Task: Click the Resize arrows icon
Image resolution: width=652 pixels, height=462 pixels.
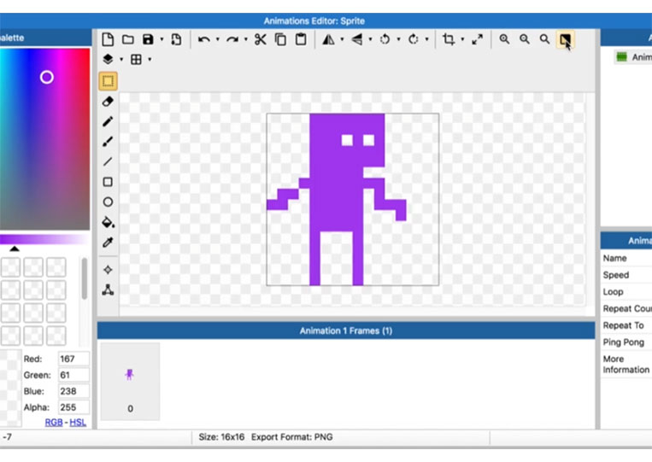Action: pyautogui.click(x=478, y=39)
